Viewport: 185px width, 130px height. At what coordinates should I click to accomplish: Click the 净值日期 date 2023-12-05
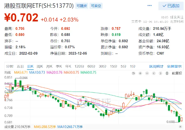[x=78, y=53]
